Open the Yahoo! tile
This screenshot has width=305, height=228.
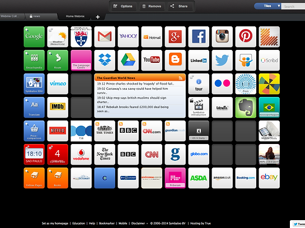(x=128, y=37)
